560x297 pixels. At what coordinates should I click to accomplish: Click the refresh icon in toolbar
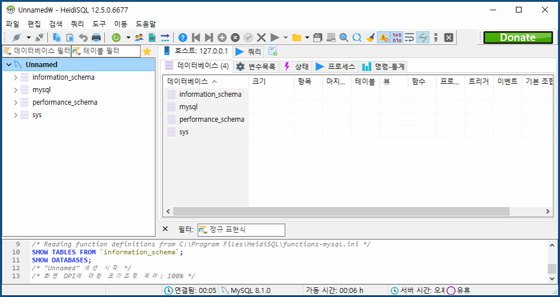coord(116,38)
